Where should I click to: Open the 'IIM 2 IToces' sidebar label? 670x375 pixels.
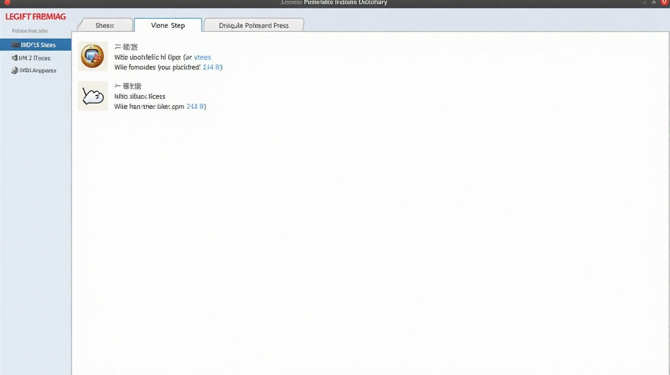pos(35,57)
